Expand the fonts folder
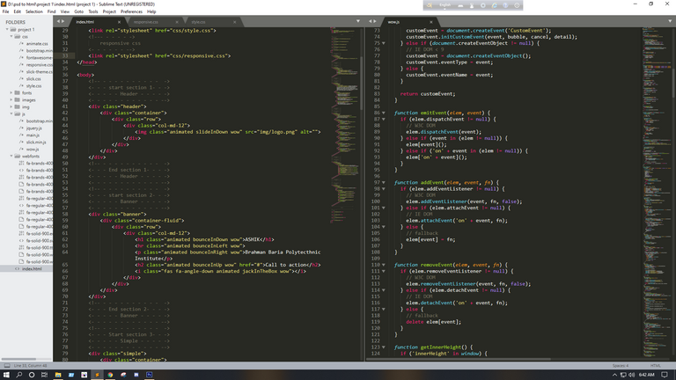 11,92
